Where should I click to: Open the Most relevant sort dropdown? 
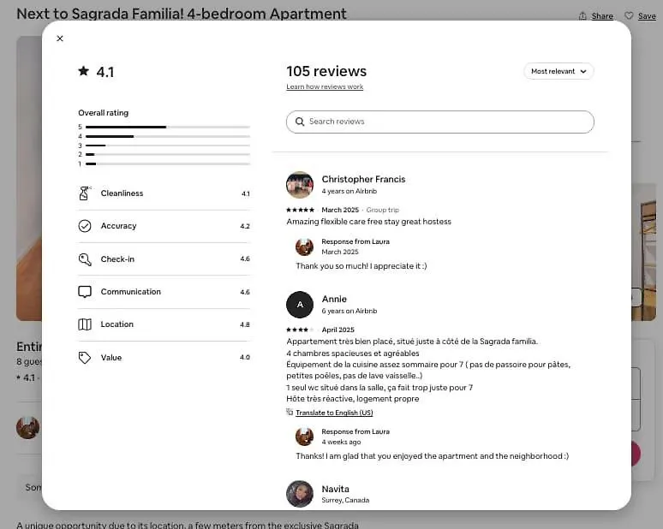558,71
